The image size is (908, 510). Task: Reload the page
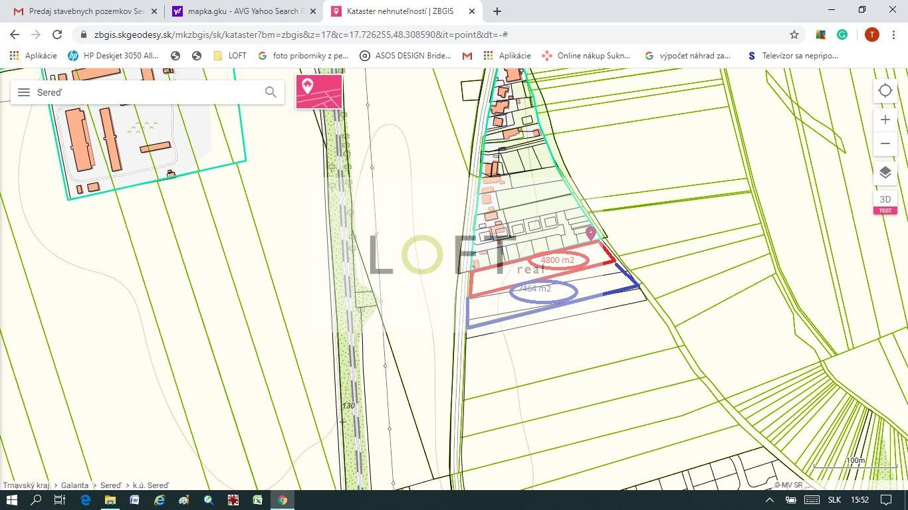pyautogui.click(x=57, y=35)
